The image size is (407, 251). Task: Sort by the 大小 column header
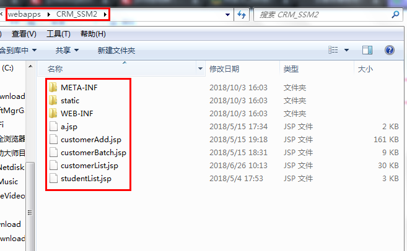coord(379,69)
